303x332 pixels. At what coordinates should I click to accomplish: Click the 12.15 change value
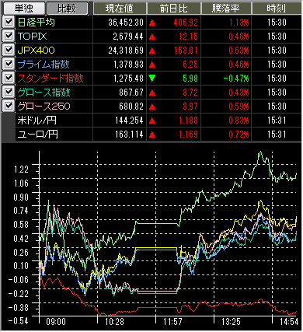click(x=188, y=37)
